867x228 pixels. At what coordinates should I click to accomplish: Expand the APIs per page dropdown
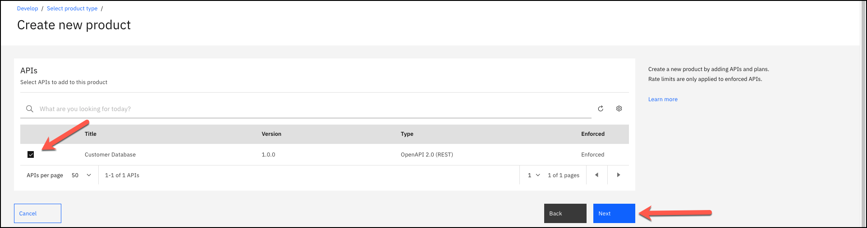tap(82, 175)
